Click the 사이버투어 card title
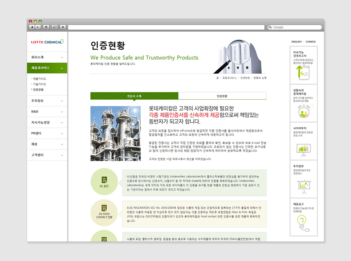Viewport: 351px width, 261px height. pos(300,128)
